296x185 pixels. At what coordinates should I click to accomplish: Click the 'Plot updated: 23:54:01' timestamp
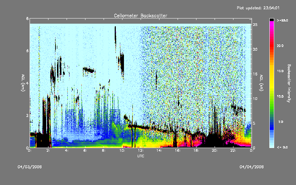258,8
